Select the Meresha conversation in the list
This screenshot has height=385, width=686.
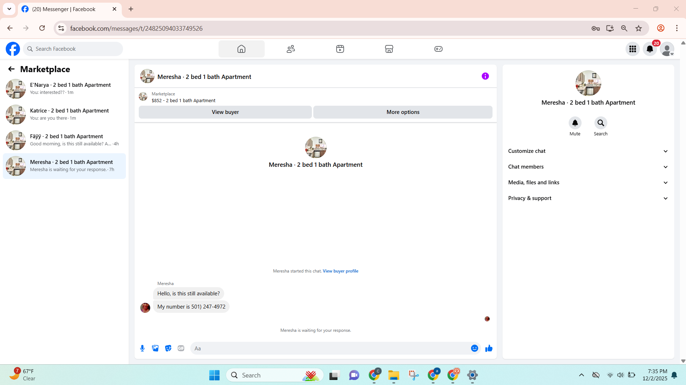(64, 166)
